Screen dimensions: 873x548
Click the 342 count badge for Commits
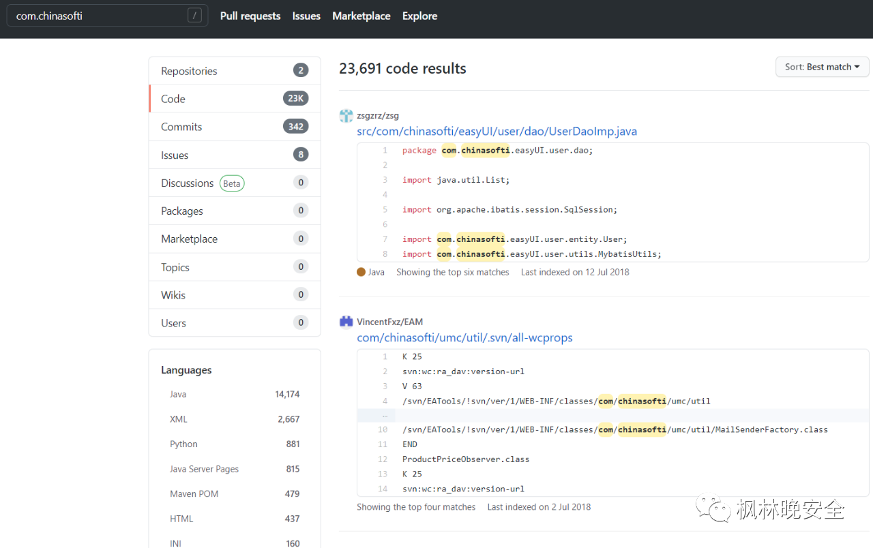(295, 126)
